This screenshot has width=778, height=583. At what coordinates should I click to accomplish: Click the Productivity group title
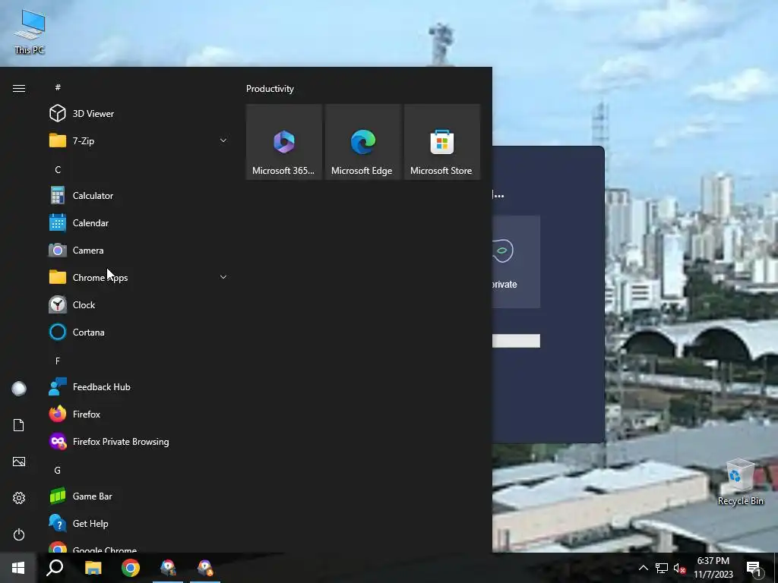[x=270, y=89]
